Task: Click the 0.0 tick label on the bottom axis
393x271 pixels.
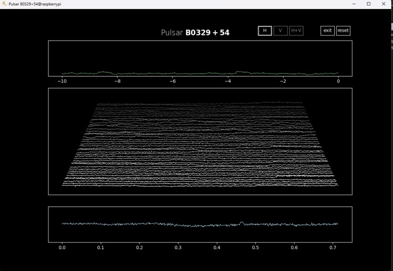Action: [x=62, y=247]
